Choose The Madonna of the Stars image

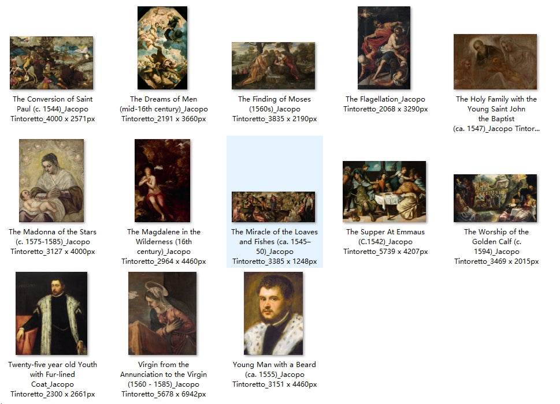tap(51, 181)
